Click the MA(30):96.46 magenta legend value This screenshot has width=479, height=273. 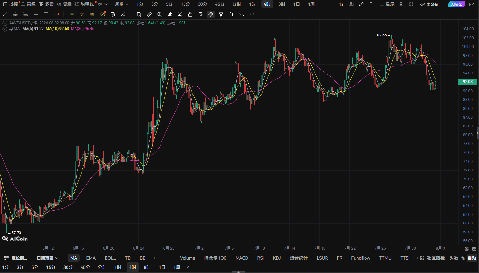point(82,29)
